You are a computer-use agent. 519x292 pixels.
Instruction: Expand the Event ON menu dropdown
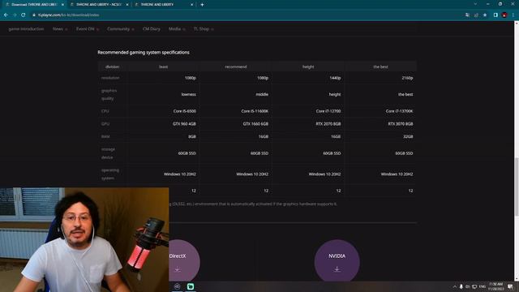pos(88,29)
